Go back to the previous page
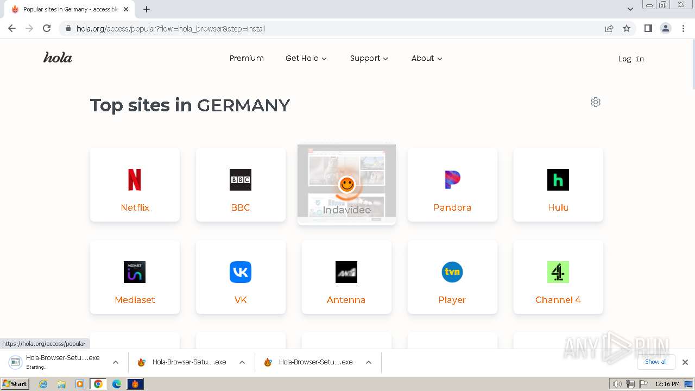 [x=12, y=28]
